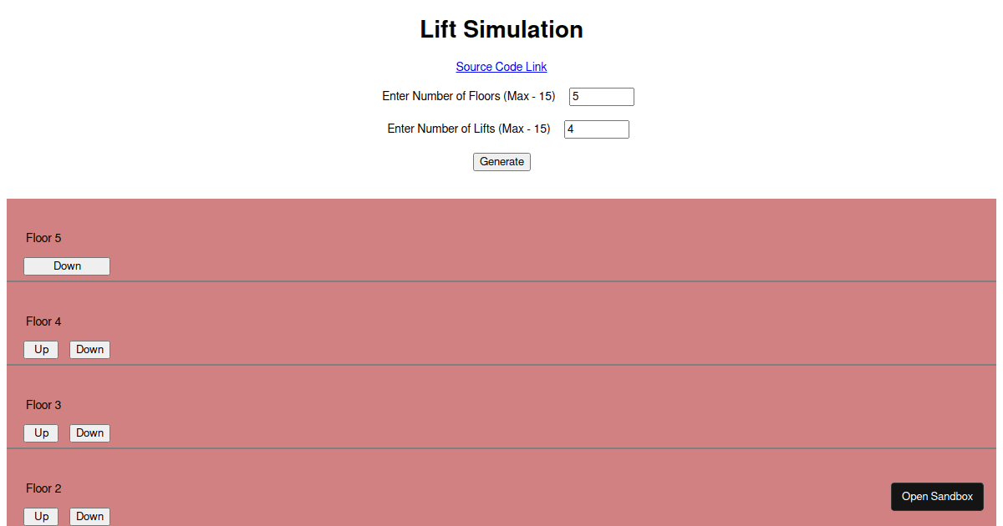Click the Generate button
Screen dimensions: 1003x526
pos(501,161)
